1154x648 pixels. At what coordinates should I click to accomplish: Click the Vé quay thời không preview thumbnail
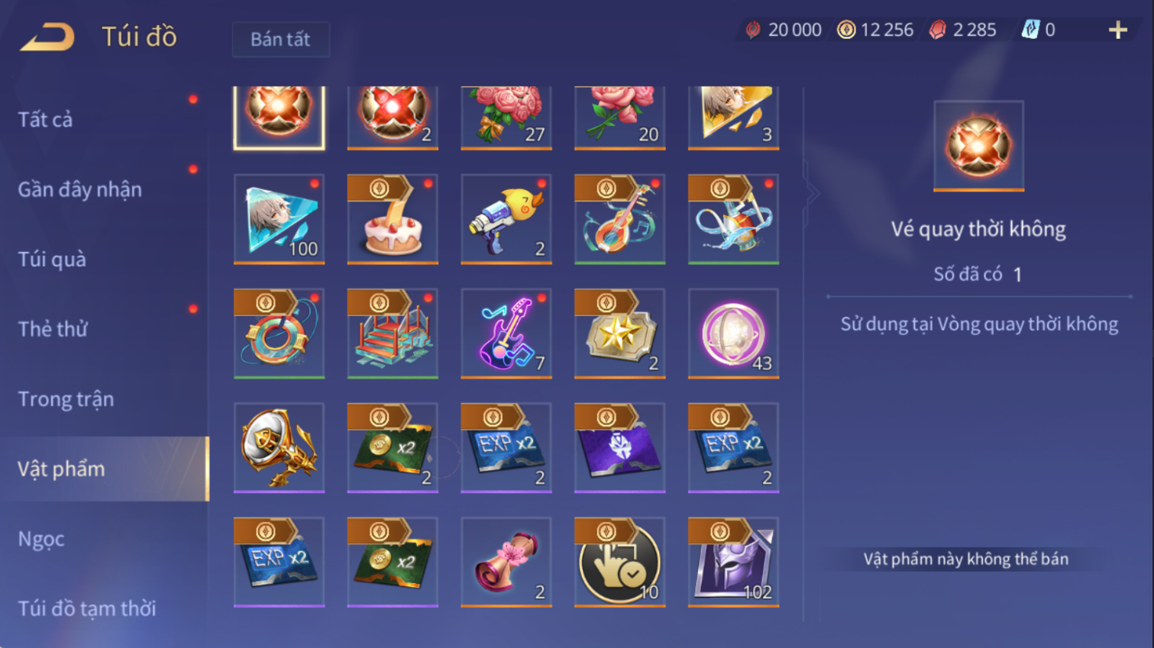tap(978, 146)
